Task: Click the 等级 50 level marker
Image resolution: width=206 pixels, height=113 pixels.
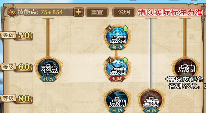Action: 16,35
